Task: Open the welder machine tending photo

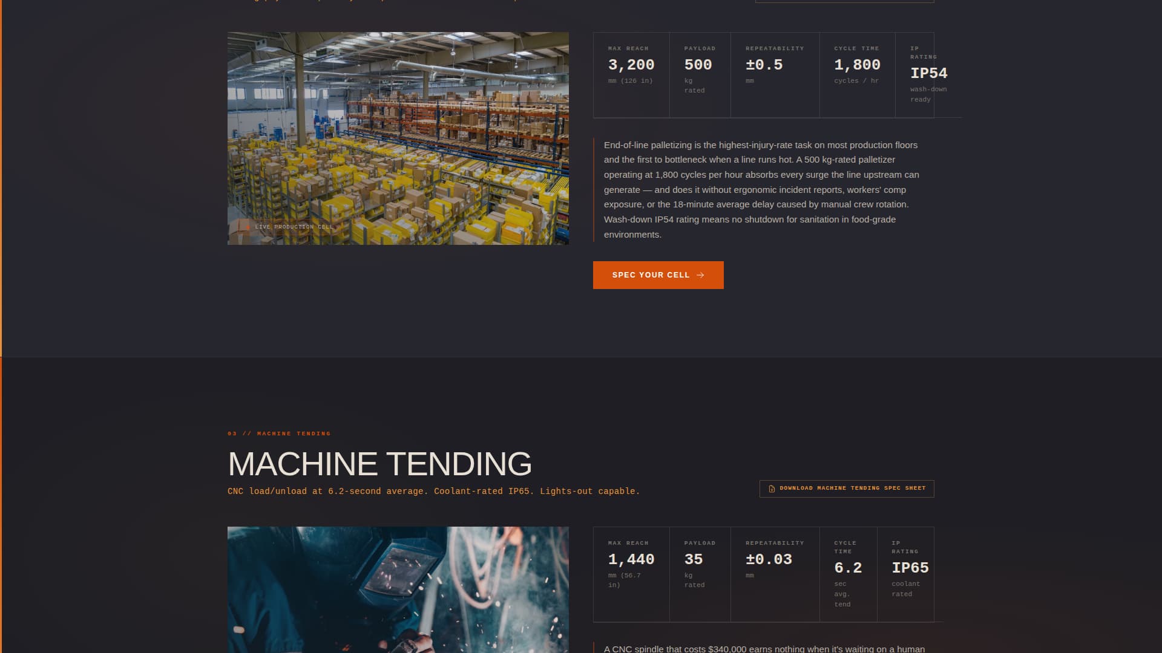Action: coord(398,588)
